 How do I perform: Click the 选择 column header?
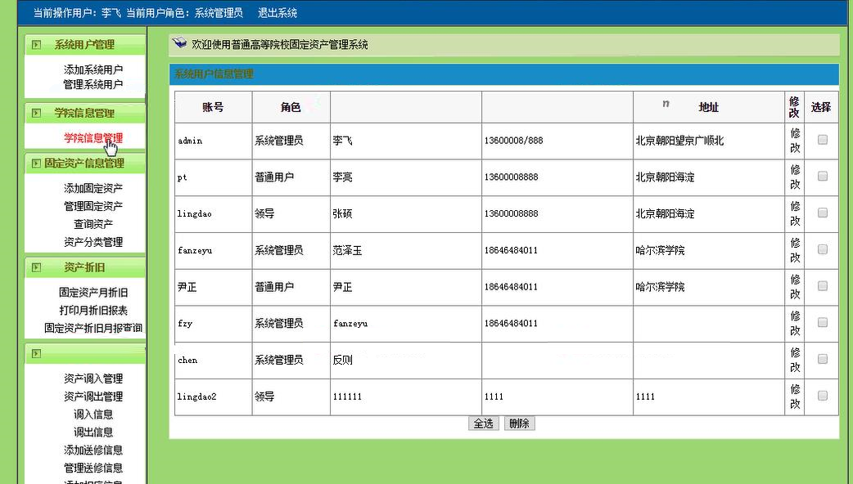(821, 107)
